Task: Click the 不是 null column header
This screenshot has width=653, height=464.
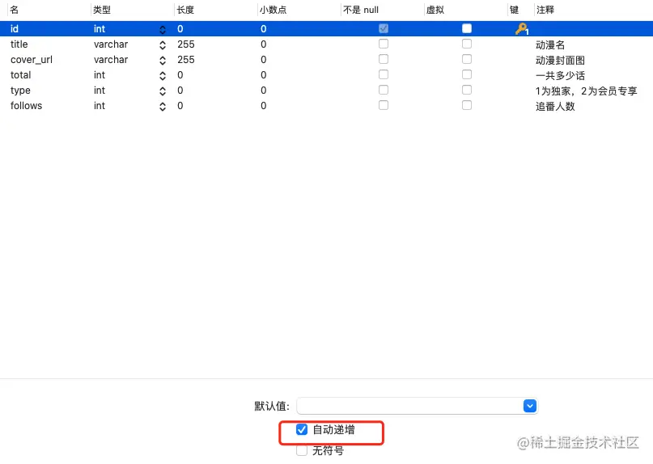Action: point(361,10)
